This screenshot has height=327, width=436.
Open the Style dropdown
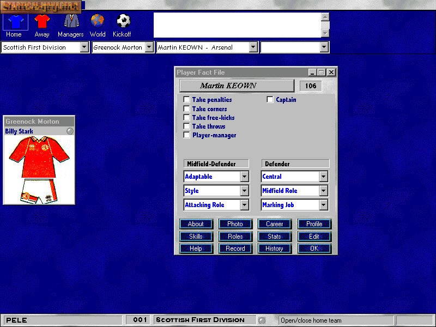point(244,191)
